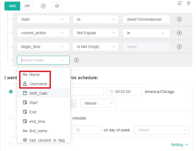Screen dimensions: 196x151
Task: Choose Shift_Date from the field list
Action: 38,93
